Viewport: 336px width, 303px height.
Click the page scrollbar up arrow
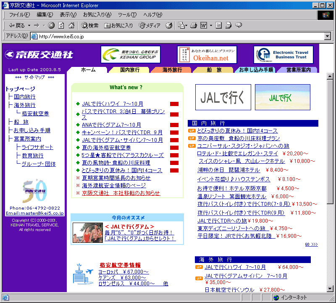330,76
